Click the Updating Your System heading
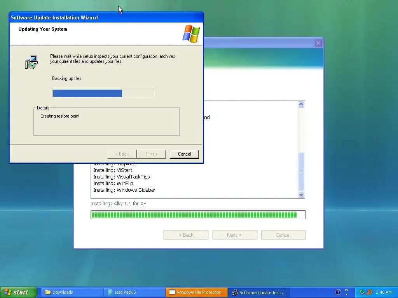This screenshot has height=298, width=398. coord(43,29)
